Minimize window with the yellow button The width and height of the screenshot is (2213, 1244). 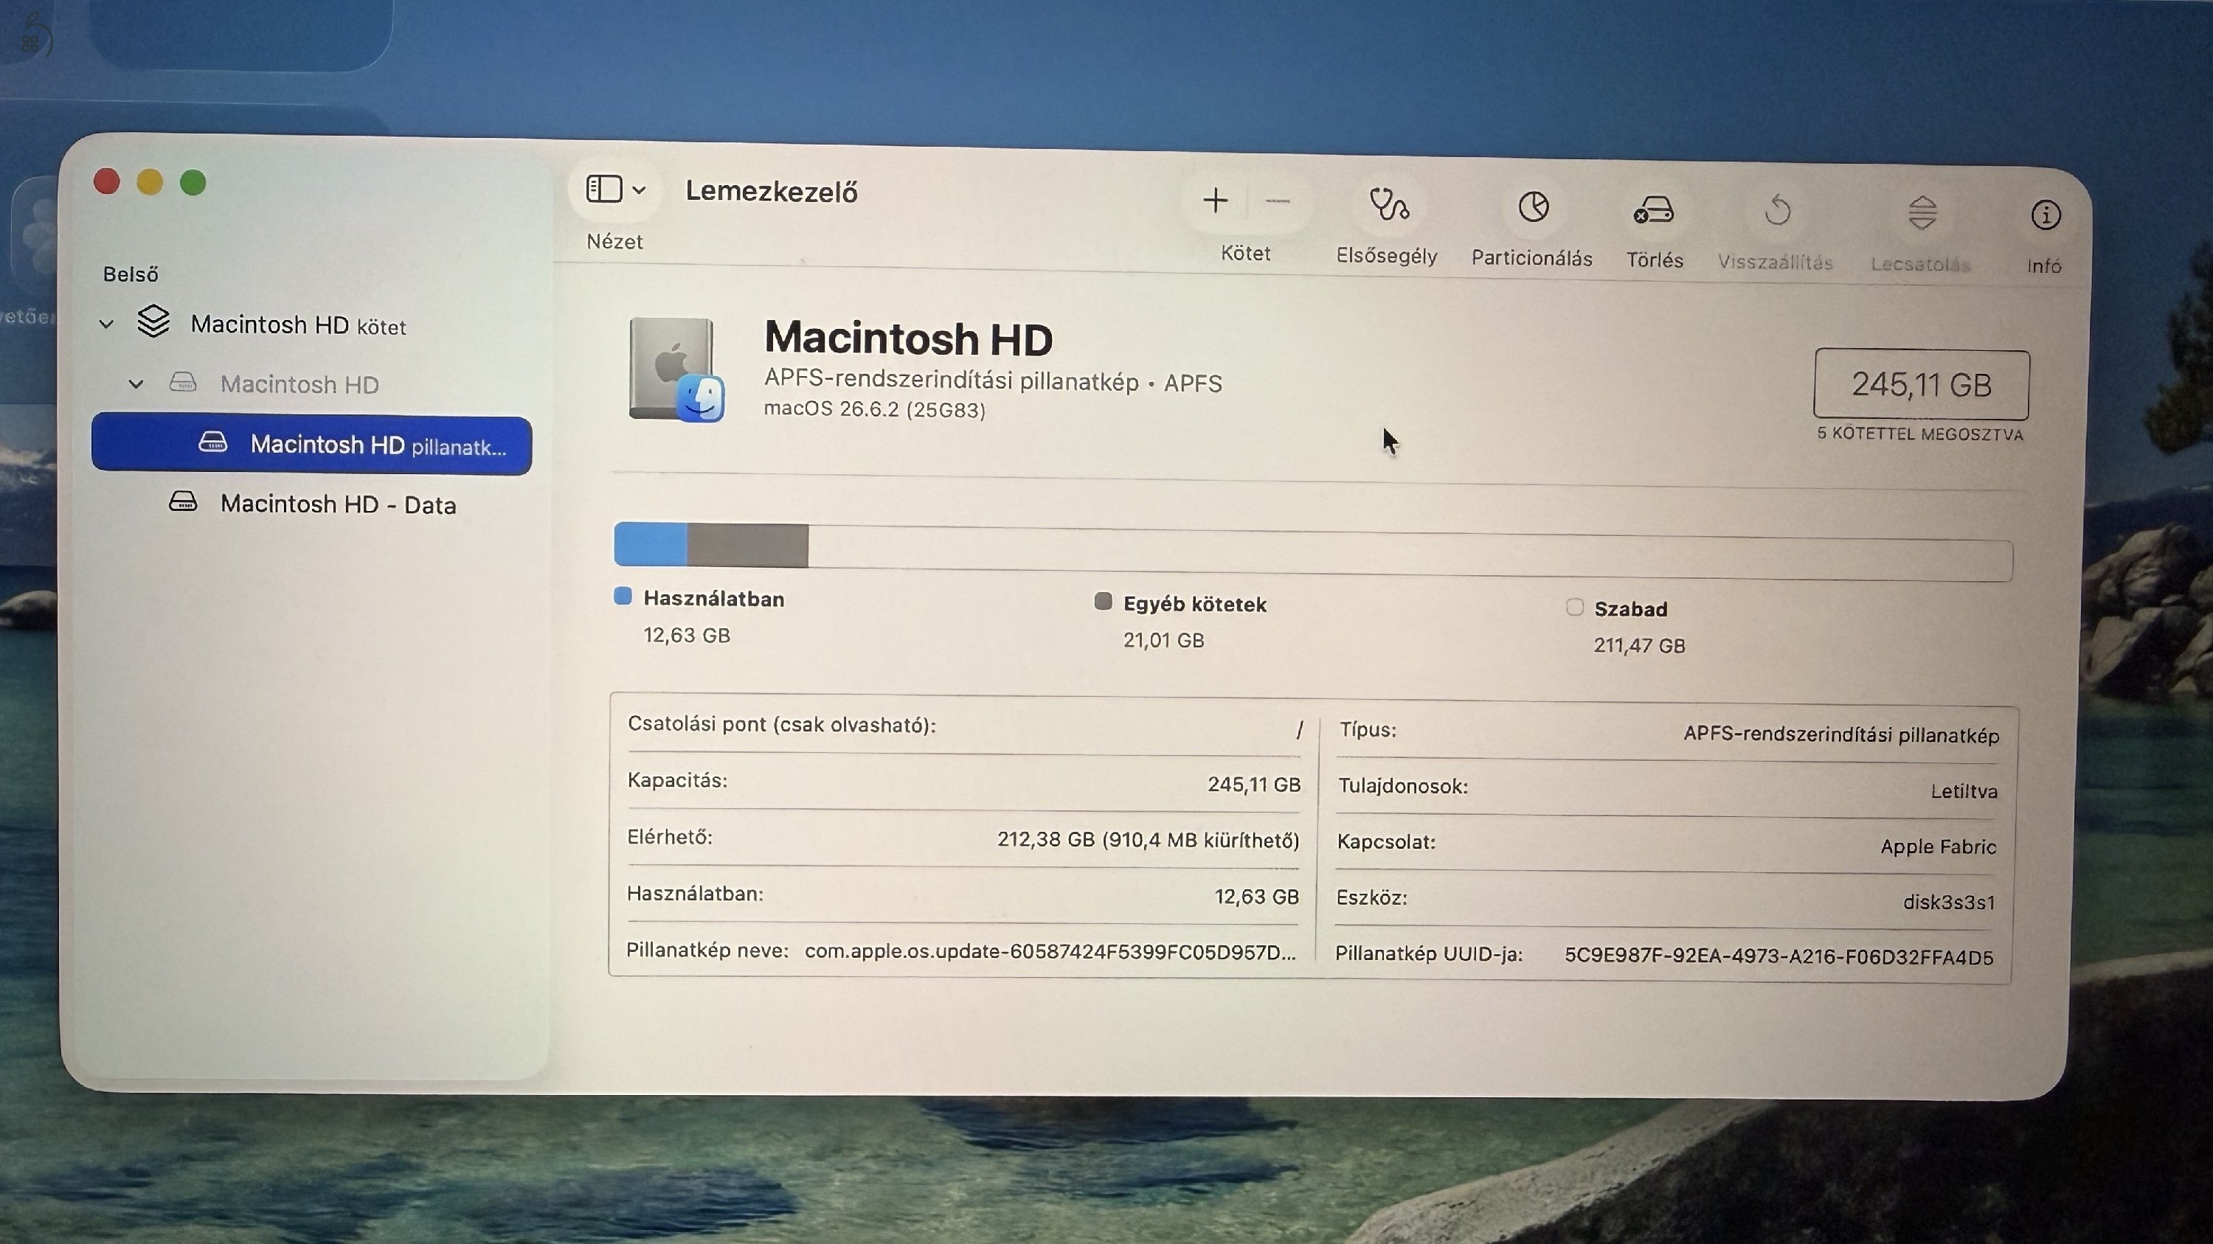[150, 182]
